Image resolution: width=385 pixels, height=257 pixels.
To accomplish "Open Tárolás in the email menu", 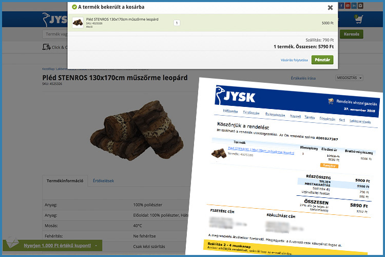I will [310, 117].
